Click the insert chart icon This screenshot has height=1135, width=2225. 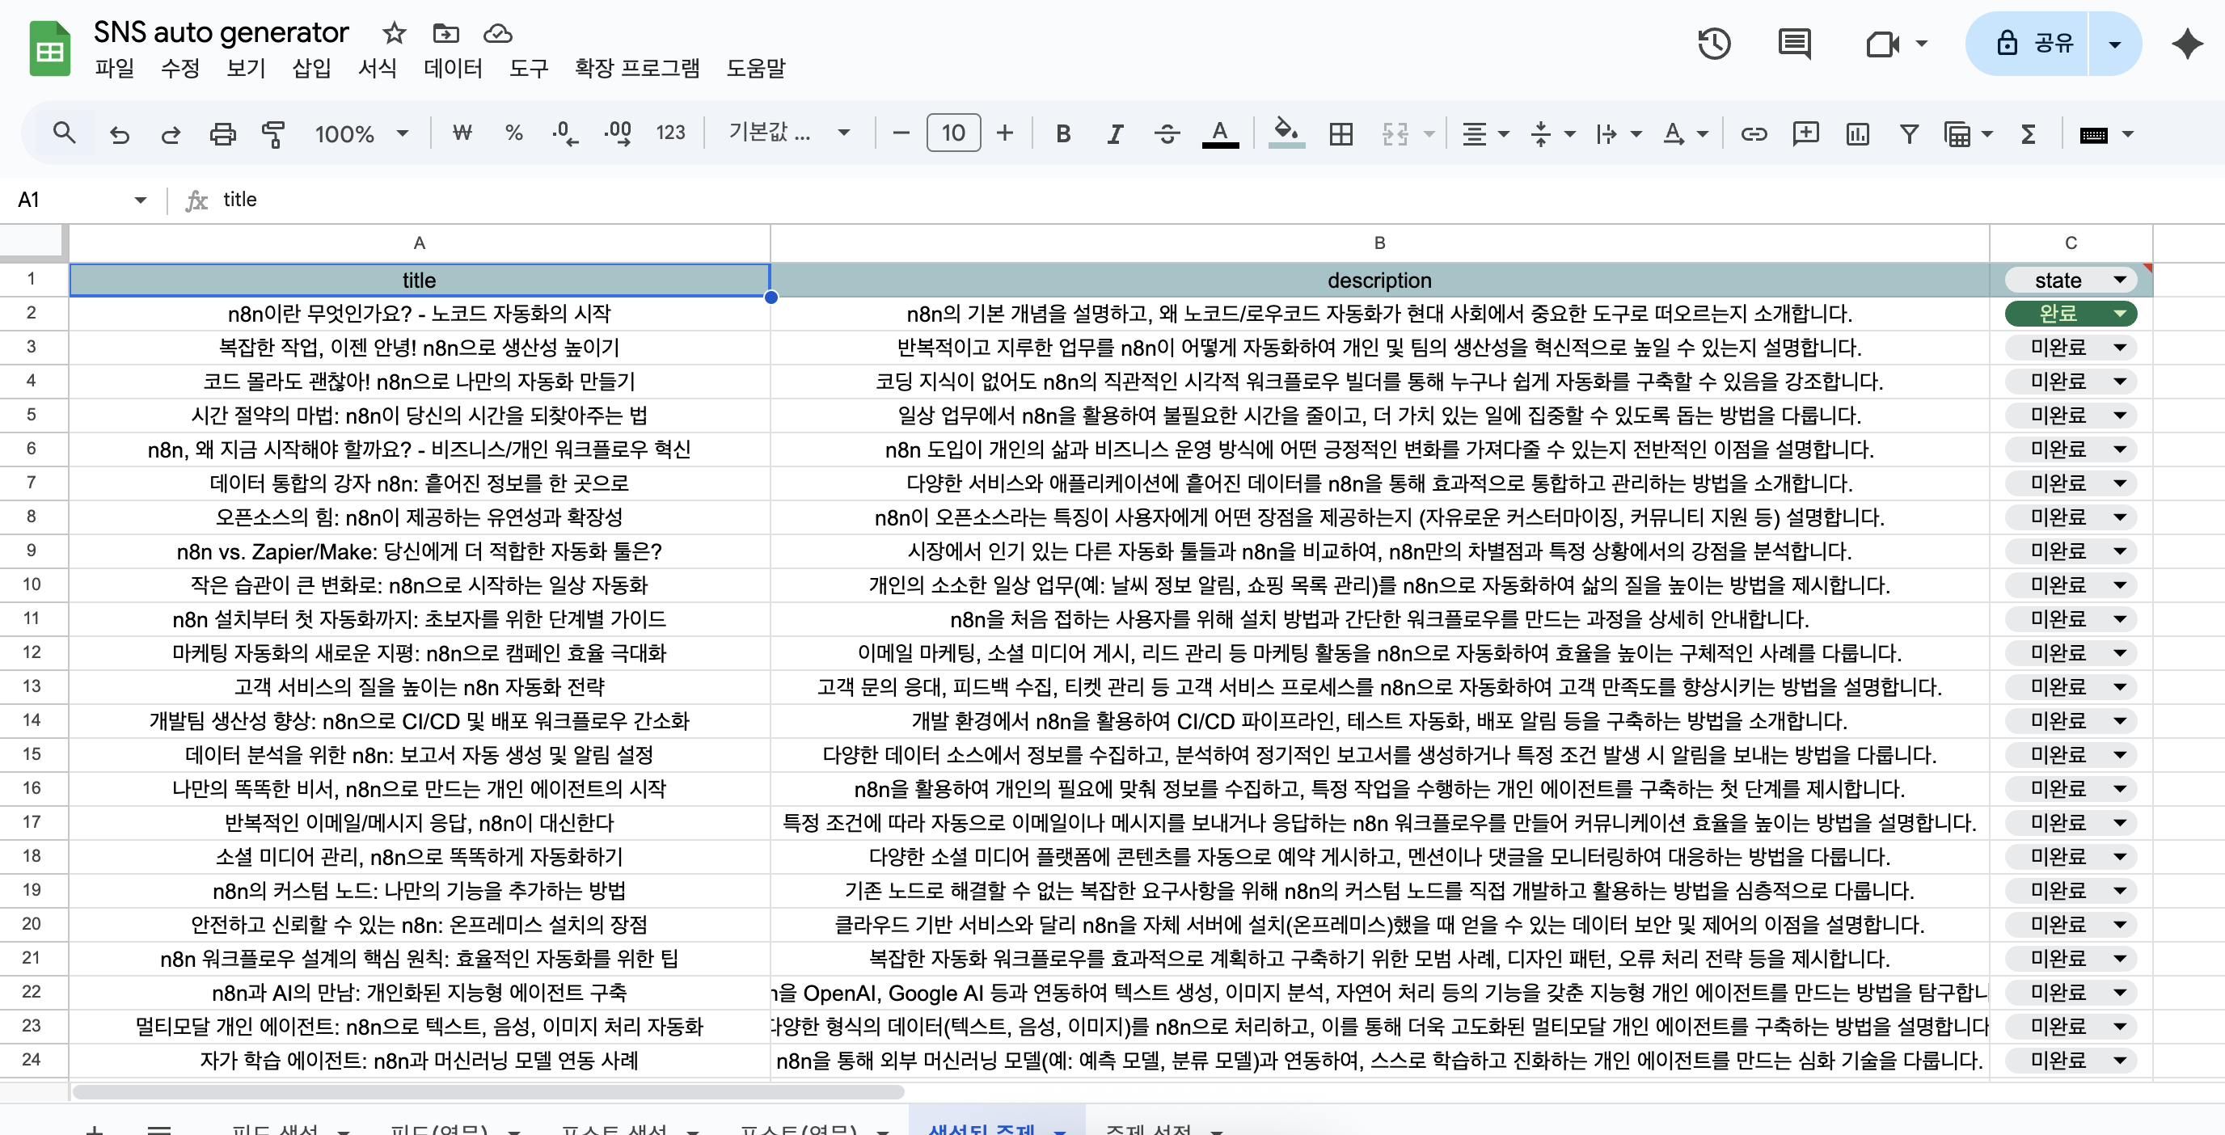click(1857, 134)
